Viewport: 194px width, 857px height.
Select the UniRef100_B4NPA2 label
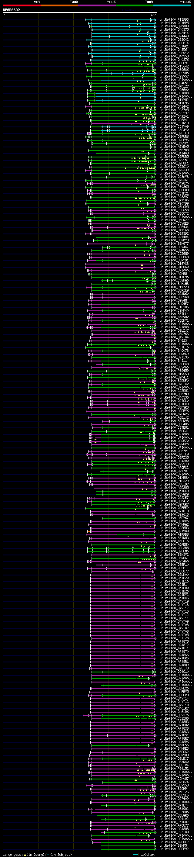pos(174,524)
